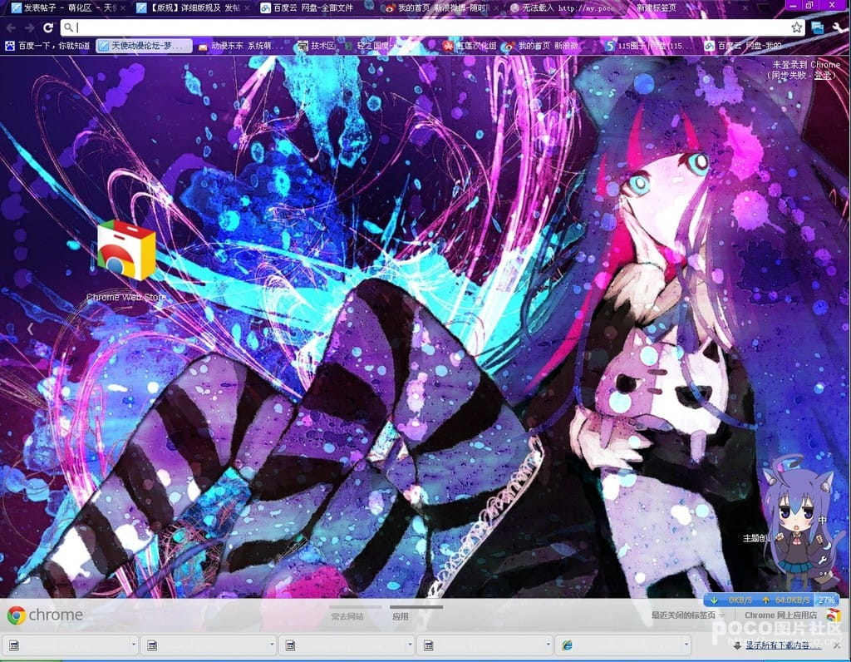851x662 pixels.
Task: Open the wrench settings menu
Action: coord(838,27)
